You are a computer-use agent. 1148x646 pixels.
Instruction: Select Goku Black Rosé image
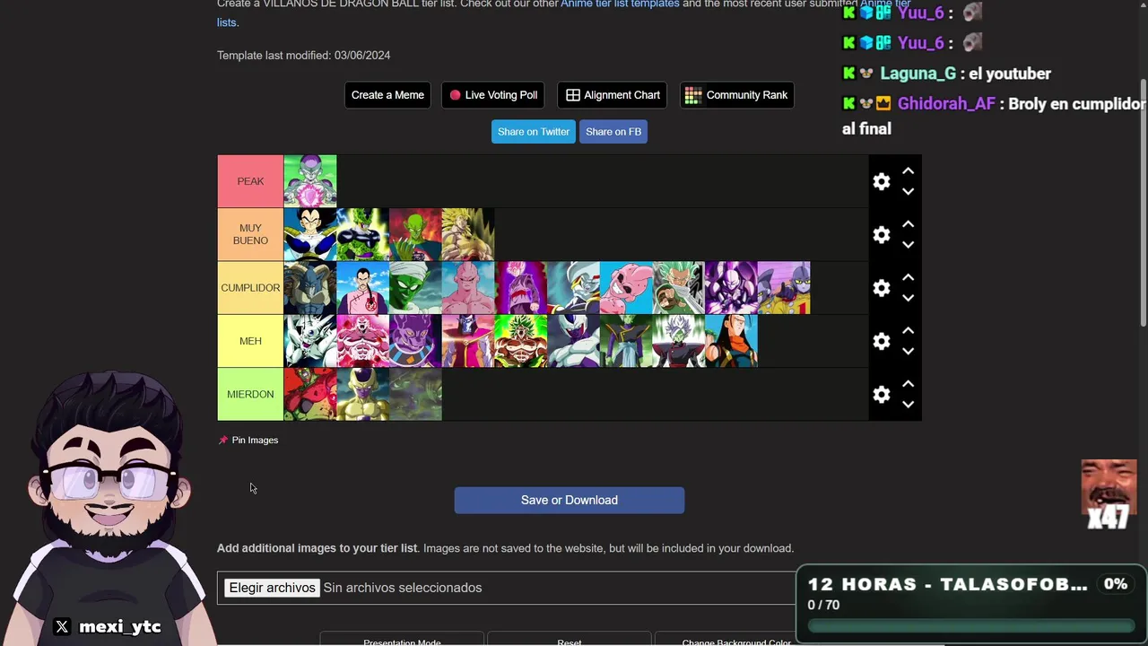(521, 287)
